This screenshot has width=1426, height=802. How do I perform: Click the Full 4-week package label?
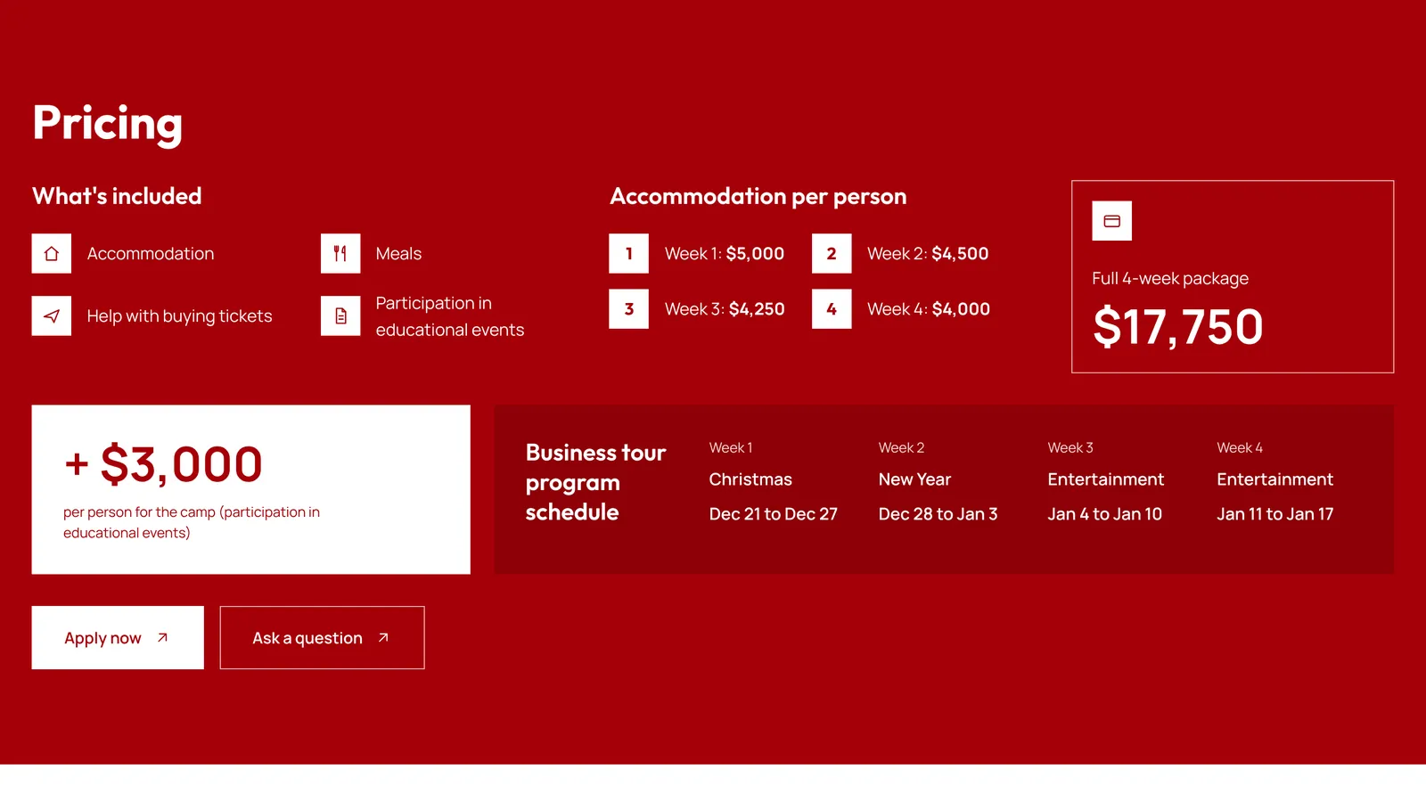tap(1170, 279)
